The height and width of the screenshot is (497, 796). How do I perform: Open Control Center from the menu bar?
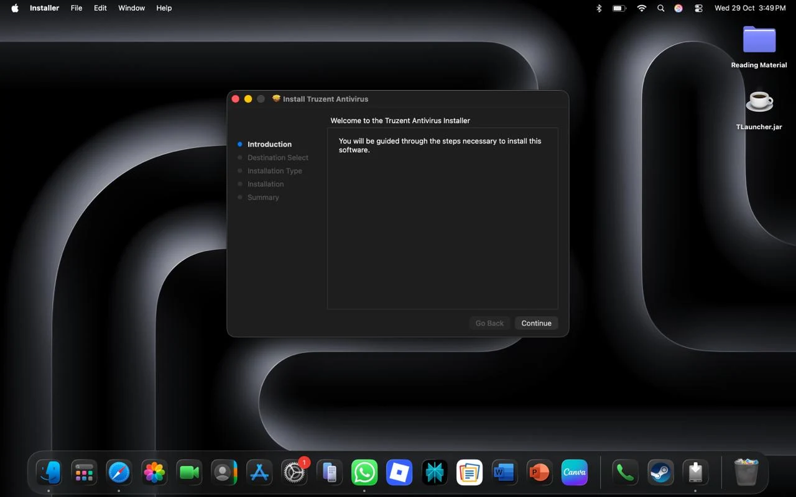point(698,8)
